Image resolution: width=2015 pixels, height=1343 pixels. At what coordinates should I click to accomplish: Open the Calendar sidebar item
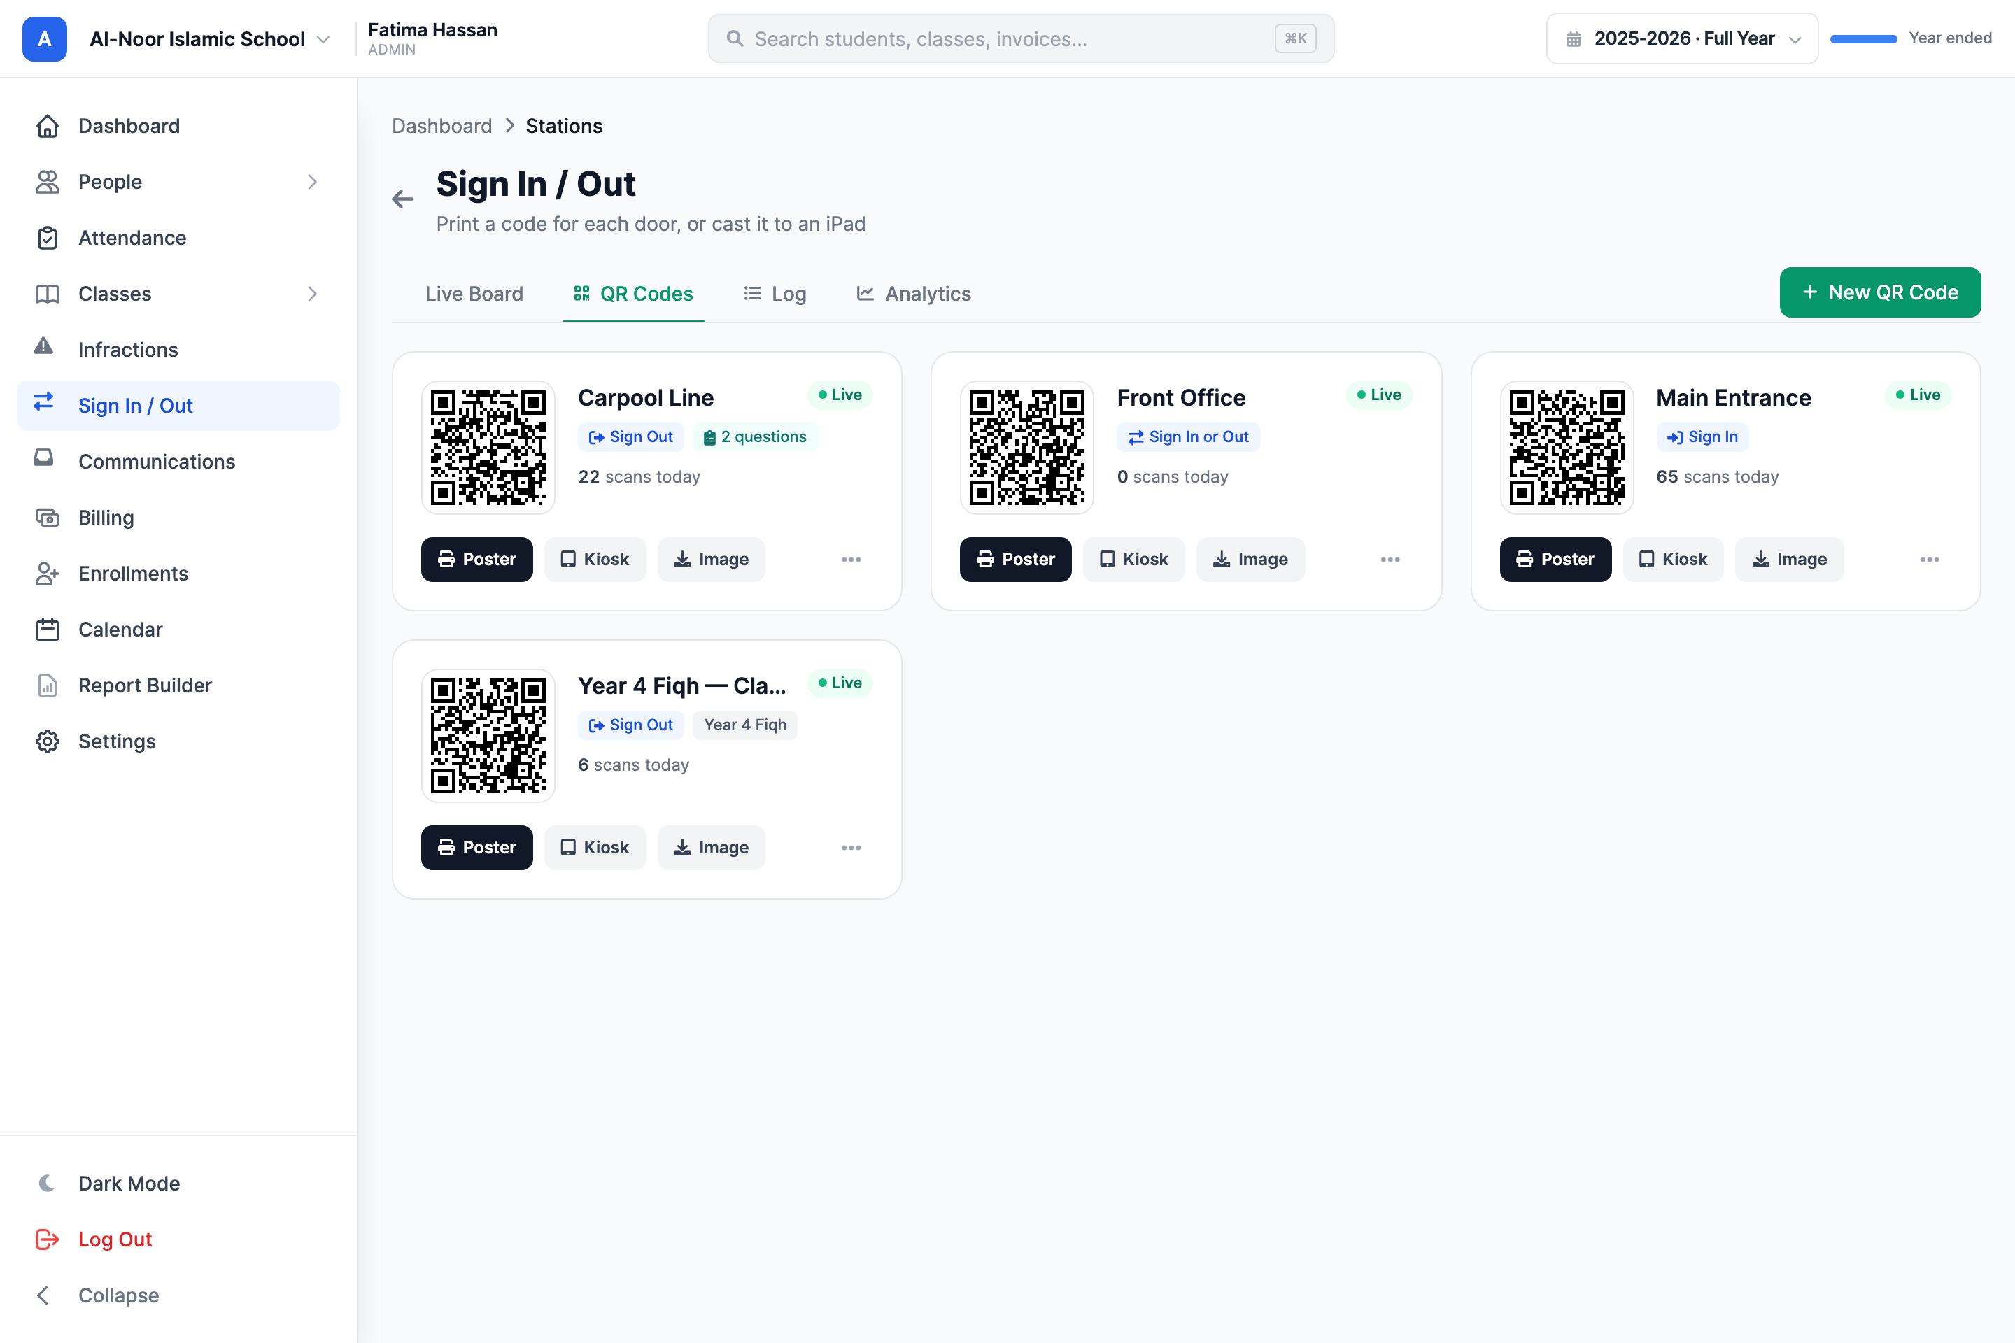tap(178, 630)
